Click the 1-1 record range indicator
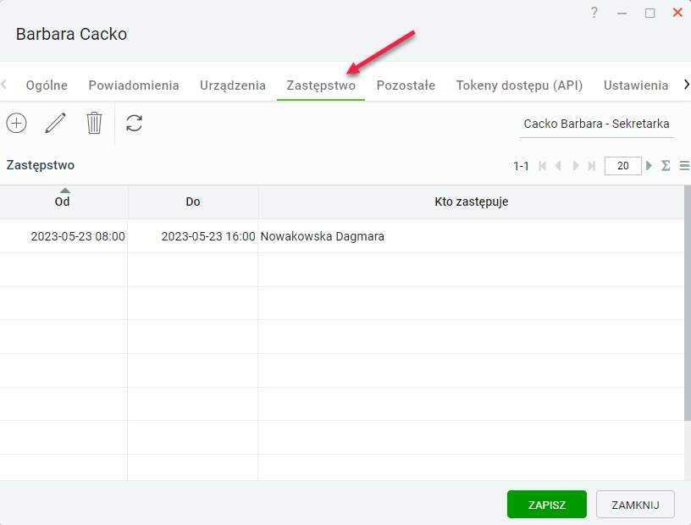Viewport: 691px width, 525px height. [521, 166]
